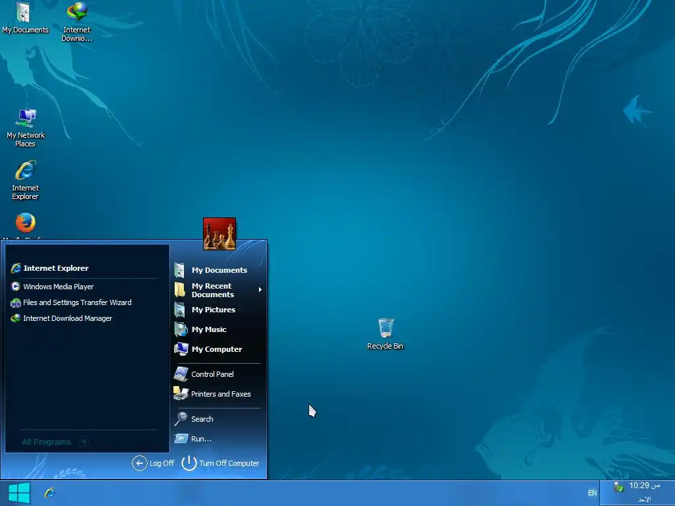Open Files and Settings Transfer Wizard

pos(71,302)
